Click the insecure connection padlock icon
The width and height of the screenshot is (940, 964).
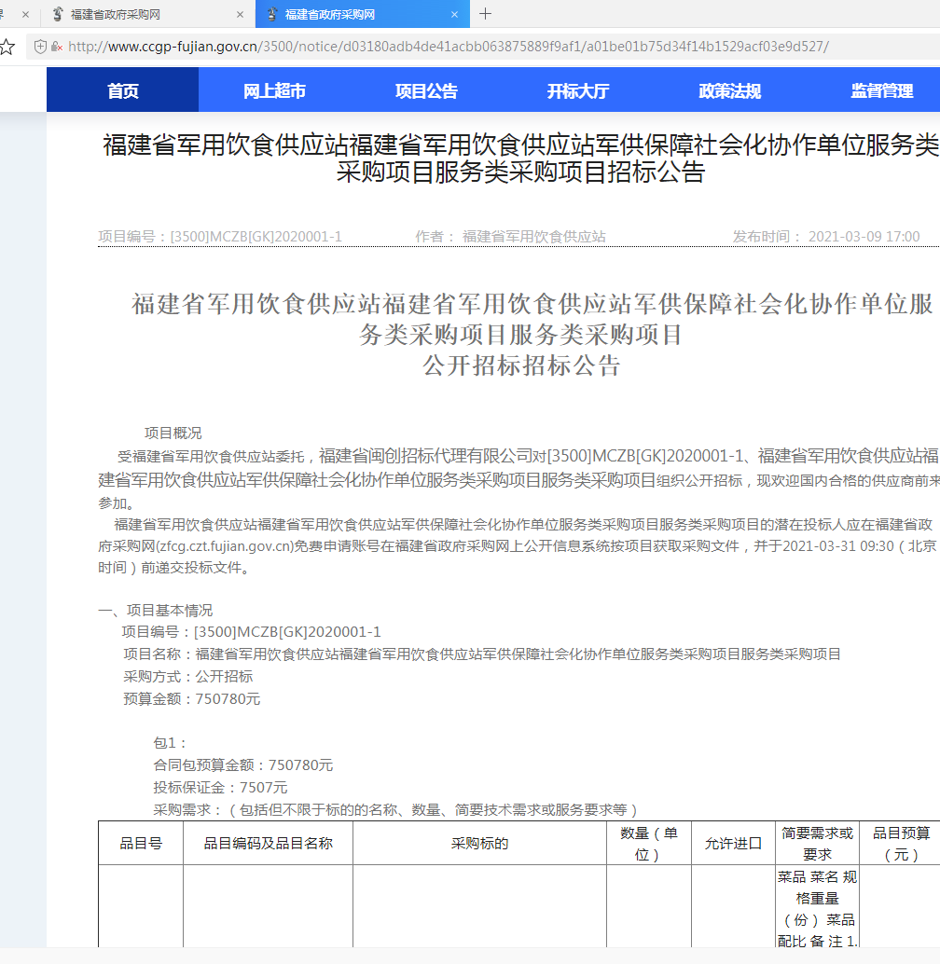click(x=57, y=47)
